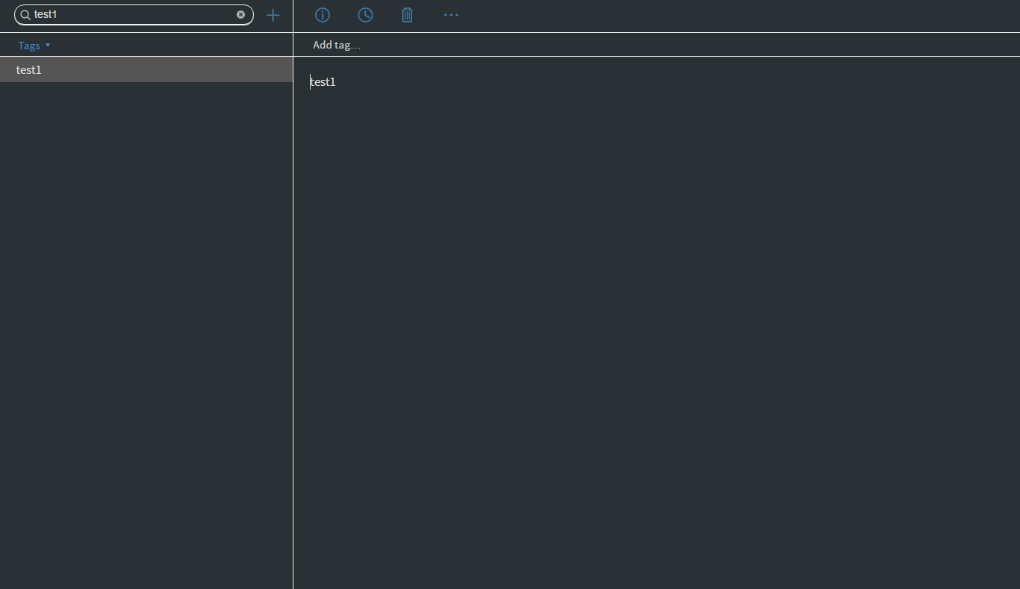
Task: Clear the search using the circled X icon
Action: coord(240,14)
